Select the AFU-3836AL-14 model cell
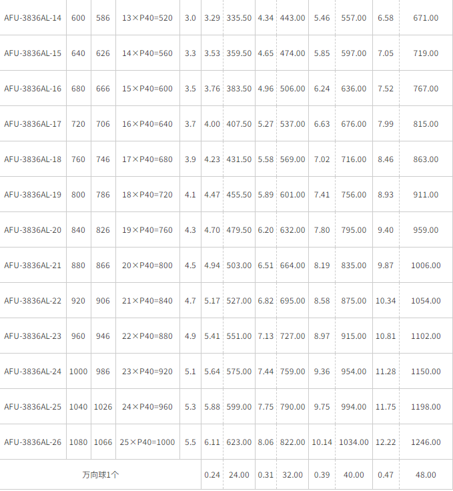The height and width of the screenshot is (491, 453). click(x=33, y=18)
